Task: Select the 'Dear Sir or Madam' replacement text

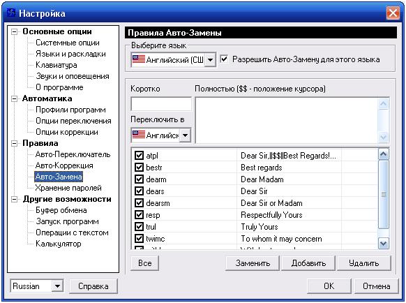Action: coord(271,203)
